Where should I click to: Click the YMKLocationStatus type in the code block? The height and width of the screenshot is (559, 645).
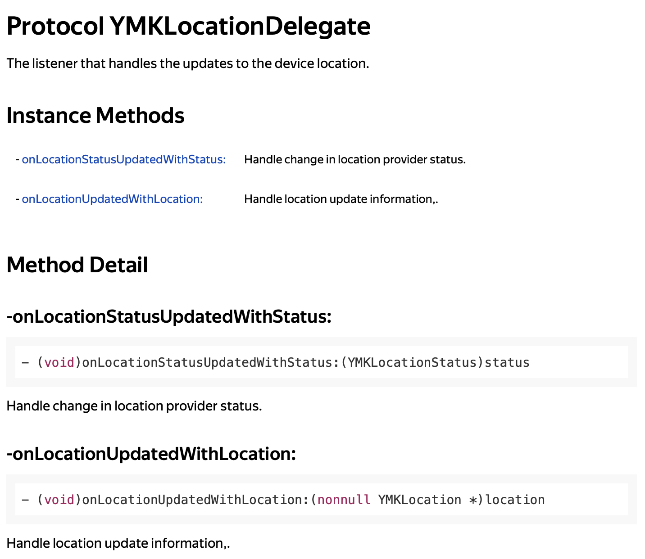pyautogui.click(x=412, y=362)
